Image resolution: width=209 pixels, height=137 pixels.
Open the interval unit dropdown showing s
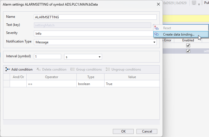point(83,57)
